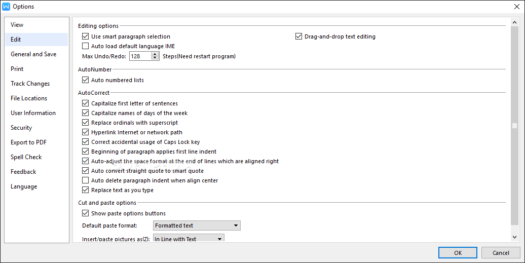The image size is (525, 263).
Task: Toggle Show paste options buttons
Action: pos(85,213)
